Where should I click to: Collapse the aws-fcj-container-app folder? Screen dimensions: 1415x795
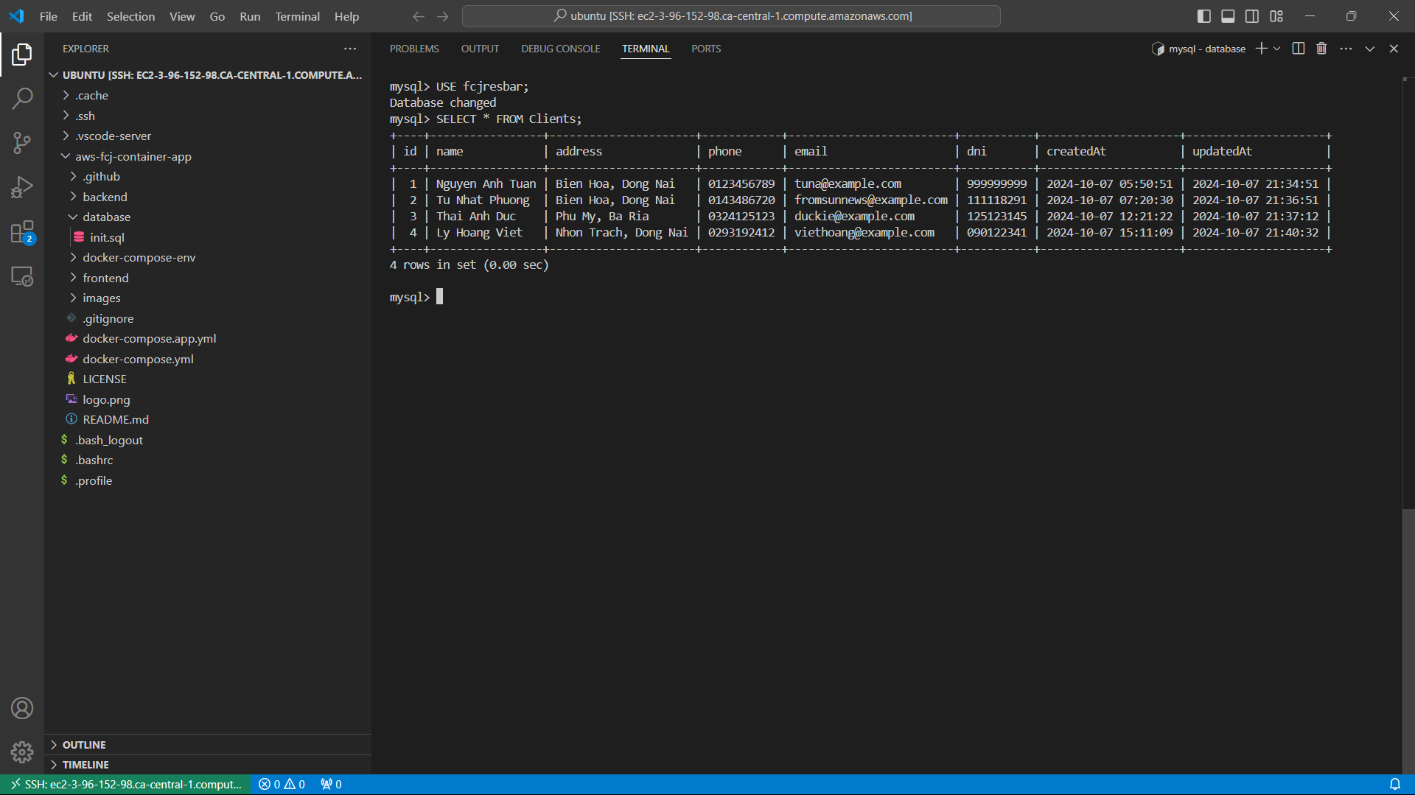(x=208, y=156)
